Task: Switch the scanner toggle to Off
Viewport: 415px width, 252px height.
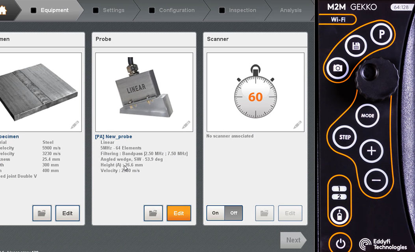Action: click(234, 213)
